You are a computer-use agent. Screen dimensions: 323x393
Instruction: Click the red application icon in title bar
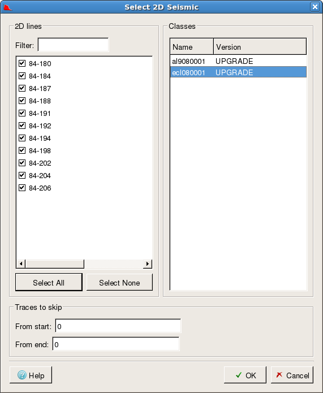tap(7, 7)
